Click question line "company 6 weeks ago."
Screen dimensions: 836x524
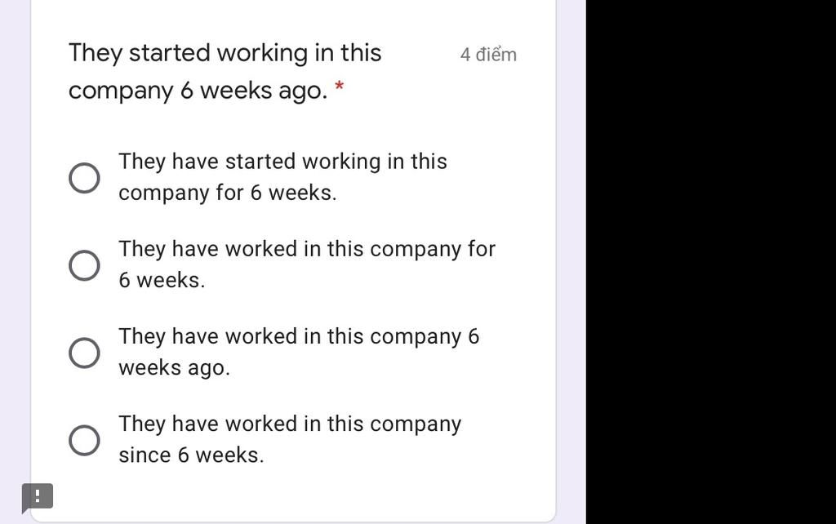coord(198,91)
